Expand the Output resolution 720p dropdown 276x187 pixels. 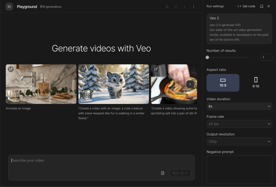[239, 141]
